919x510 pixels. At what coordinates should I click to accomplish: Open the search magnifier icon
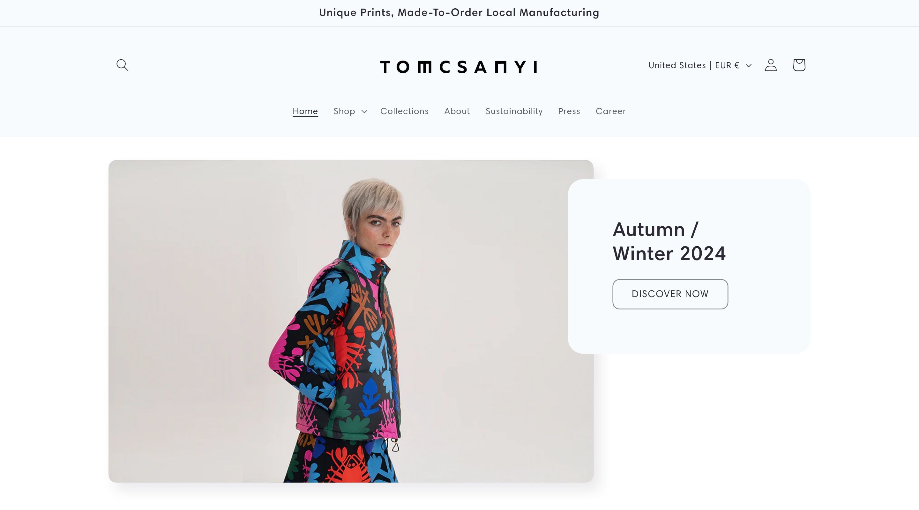pos(122,65)
